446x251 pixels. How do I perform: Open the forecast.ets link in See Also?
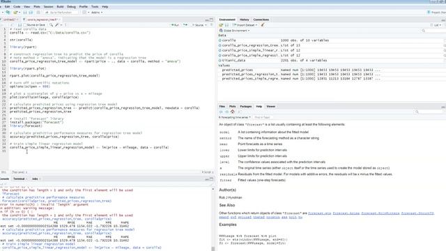click(319, 213)
